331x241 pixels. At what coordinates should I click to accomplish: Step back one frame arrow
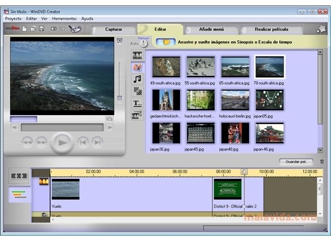click(x=14, y=127)
